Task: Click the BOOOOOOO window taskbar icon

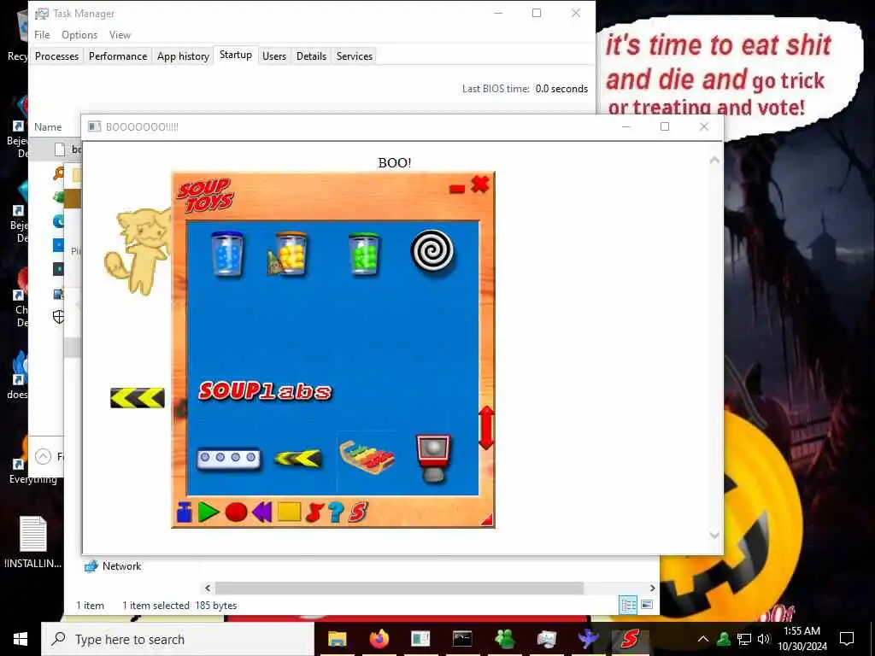Action: (420, 639)
